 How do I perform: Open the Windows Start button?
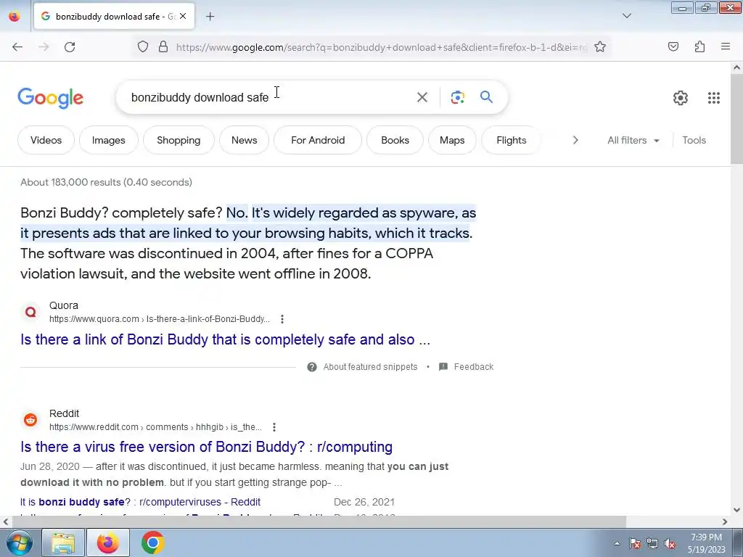[x=20, y=542]
